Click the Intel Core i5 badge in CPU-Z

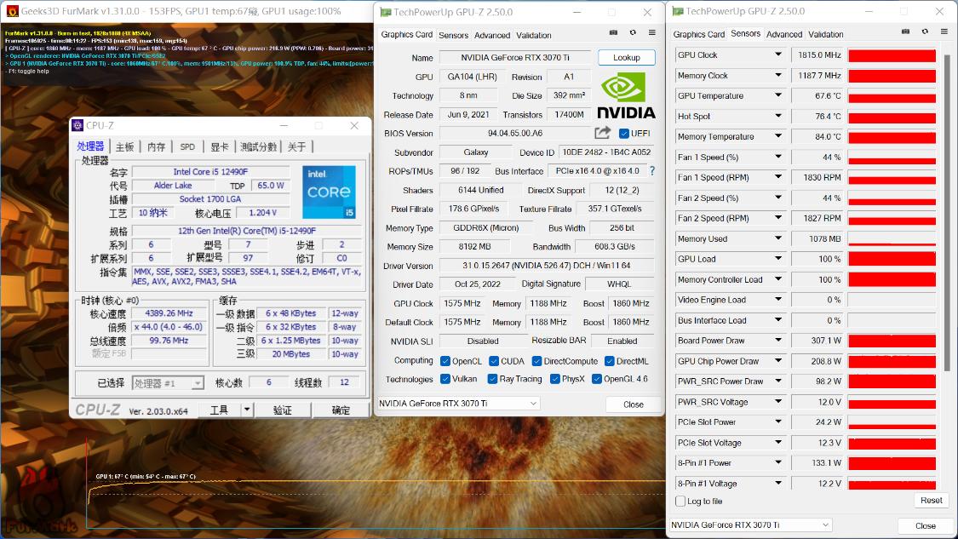tap(329, 192)
